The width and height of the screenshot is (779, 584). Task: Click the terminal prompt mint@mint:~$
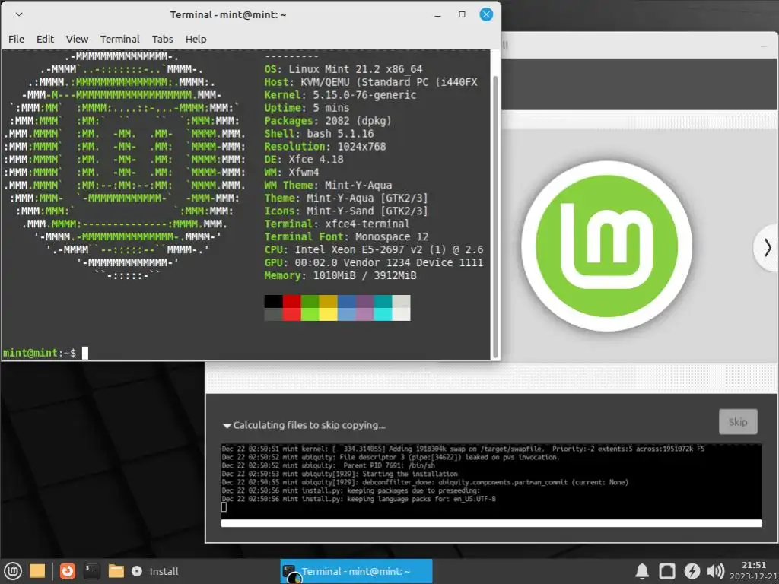[x=40, y=353]
